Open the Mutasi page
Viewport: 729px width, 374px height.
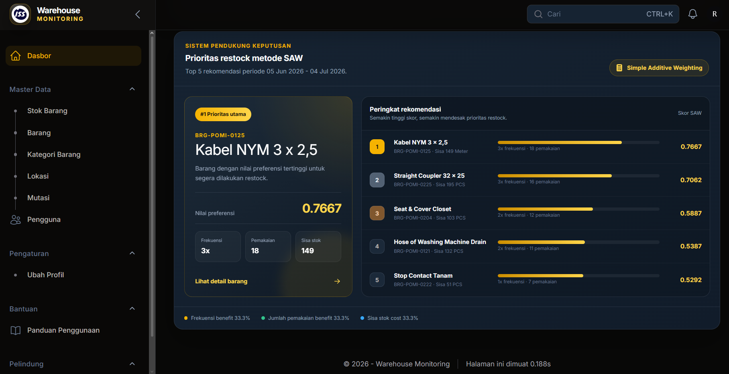tap(39, 198)
